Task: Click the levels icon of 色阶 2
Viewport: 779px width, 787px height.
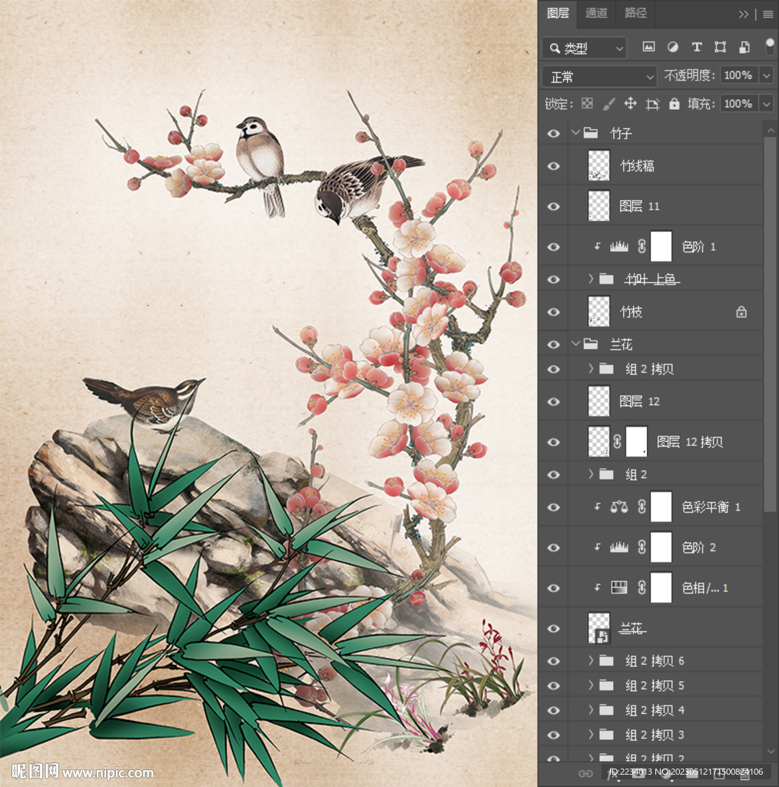Action: [x=619, y=547]
